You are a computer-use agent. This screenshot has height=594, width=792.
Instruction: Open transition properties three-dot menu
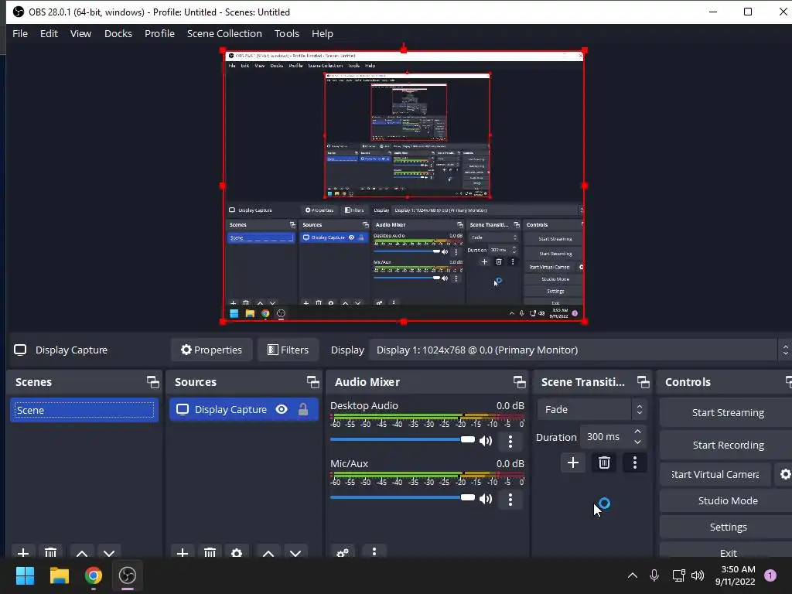tap(635, 463)
